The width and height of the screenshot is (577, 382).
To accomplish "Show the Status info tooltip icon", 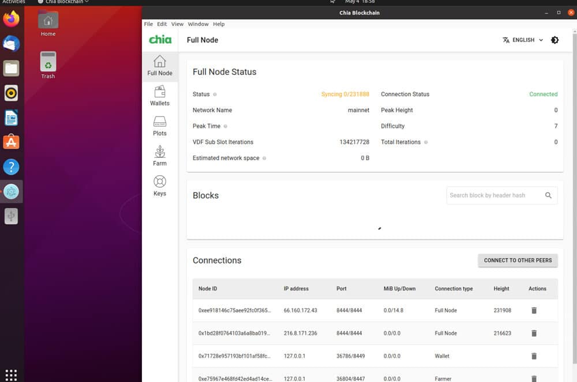I will 215,94.
